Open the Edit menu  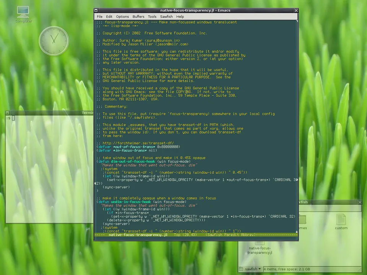point(109,16)
